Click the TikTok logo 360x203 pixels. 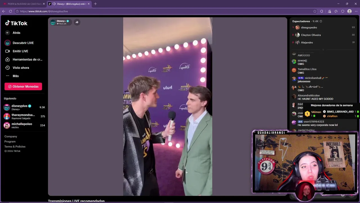(16, 23)
